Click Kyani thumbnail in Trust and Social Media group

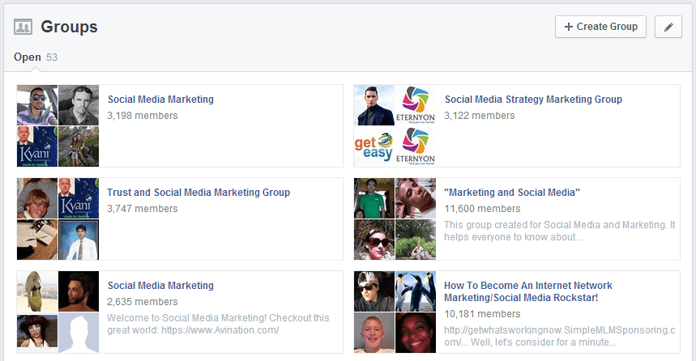click(x=79, y=198)
